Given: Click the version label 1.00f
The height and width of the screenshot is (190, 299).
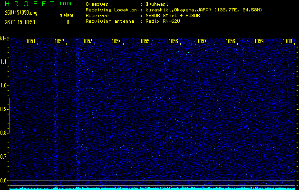Looking at the screenshot, I should point(66,4).
